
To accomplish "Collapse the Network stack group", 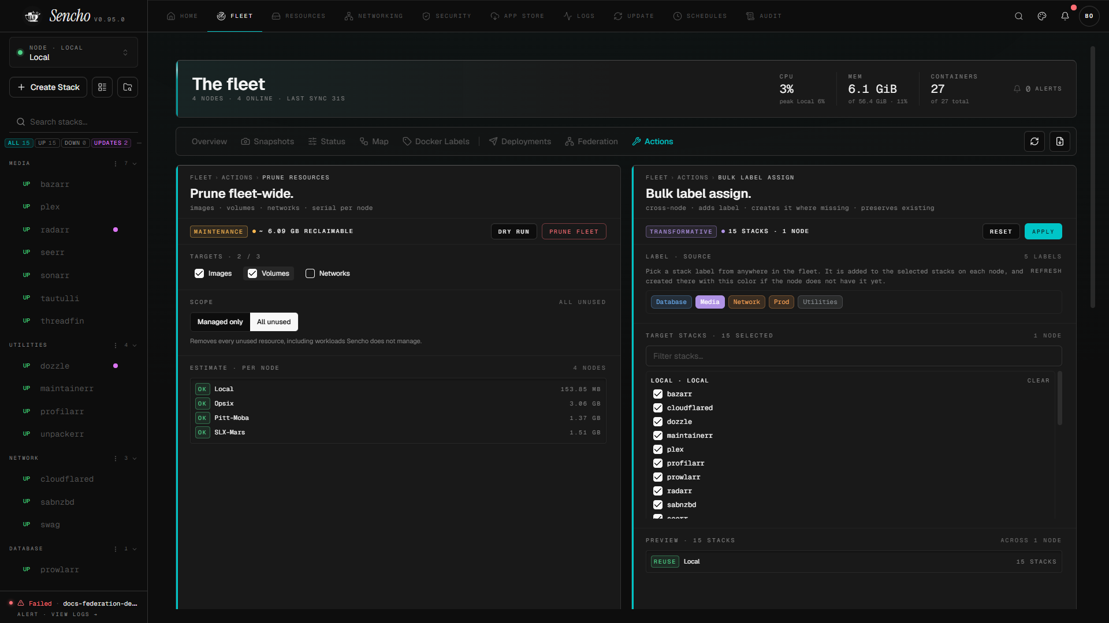I will pyautogui.click(x=135, y=459).
